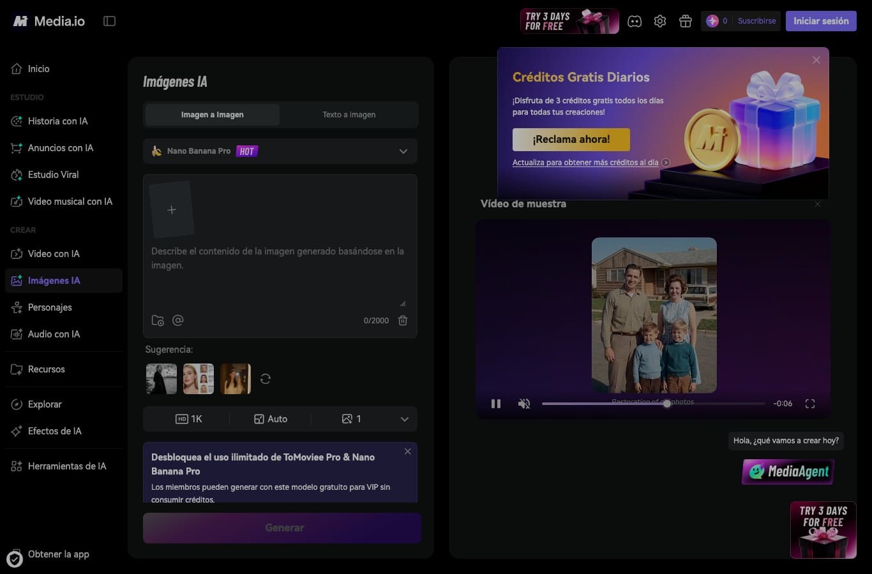Image resolution: width=872 pixels, height=574 pixels.
Task: Click the Iniciar sesión button
Action: tap(821, 21)
